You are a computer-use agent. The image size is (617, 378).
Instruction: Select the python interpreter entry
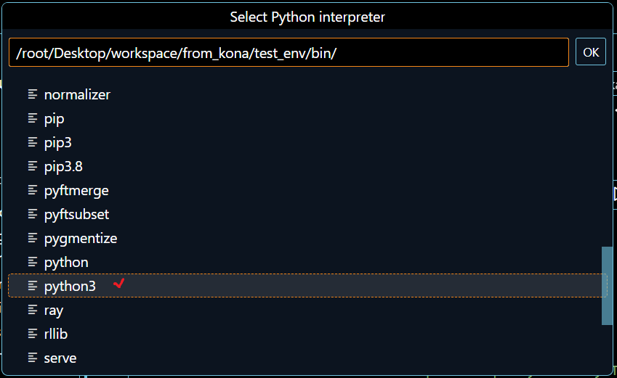pos(307,262)
